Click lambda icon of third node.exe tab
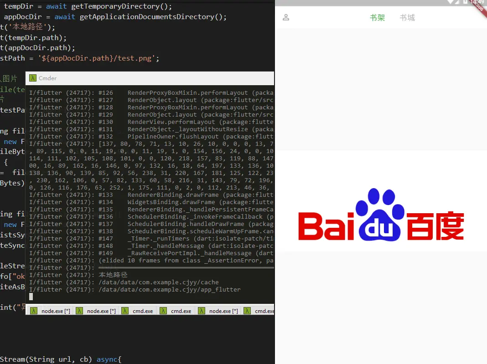This screenshot has width=487, height=364. 202,311
